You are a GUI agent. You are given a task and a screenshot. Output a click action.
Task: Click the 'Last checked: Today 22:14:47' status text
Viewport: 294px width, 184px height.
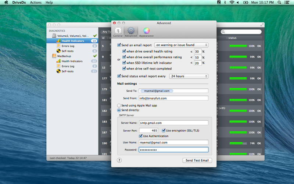(x=68, y=158)
